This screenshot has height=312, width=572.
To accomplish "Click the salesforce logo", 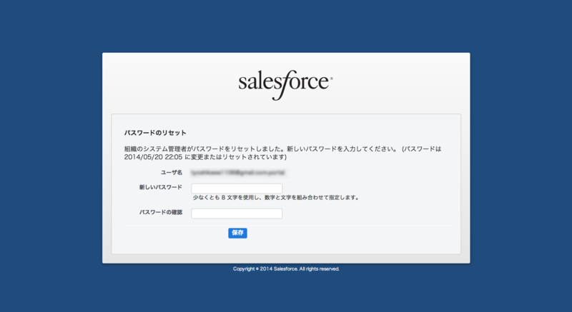I will [x=285, y=85].
